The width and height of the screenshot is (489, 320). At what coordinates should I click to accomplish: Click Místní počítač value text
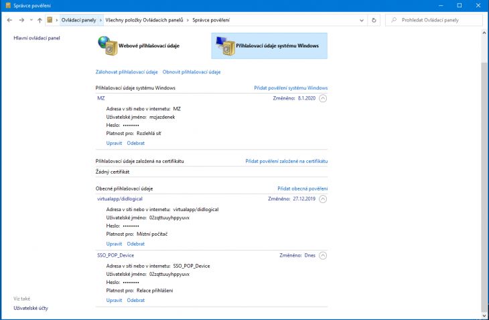pos(152,234)
